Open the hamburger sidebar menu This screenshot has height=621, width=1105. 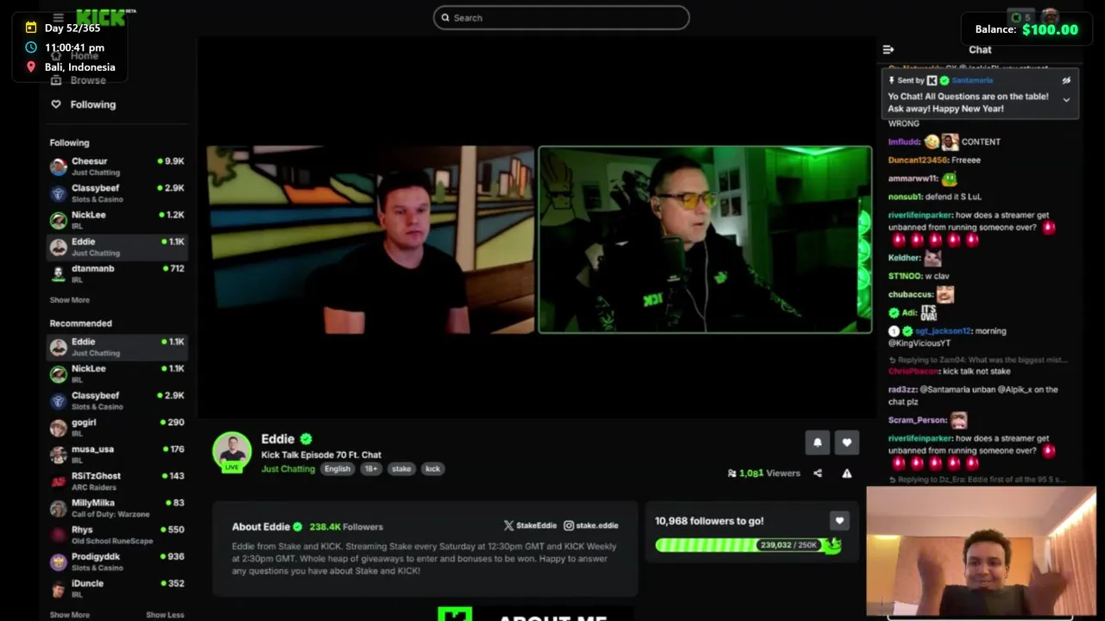pyautogui.click(x=58, y=17)
